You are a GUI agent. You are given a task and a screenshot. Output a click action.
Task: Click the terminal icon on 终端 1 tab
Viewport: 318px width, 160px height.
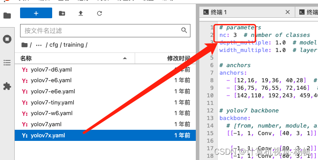206,12
